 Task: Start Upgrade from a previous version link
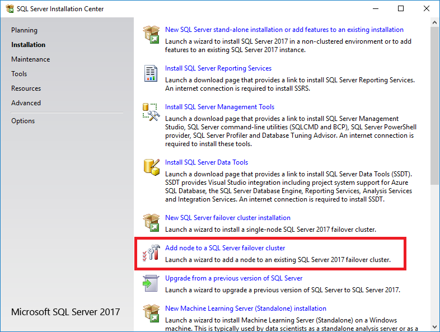(x=233, y=278)
